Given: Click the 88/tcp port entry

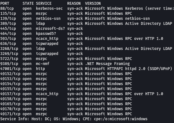Looking at the screenshot, I should tap(7, 9).
